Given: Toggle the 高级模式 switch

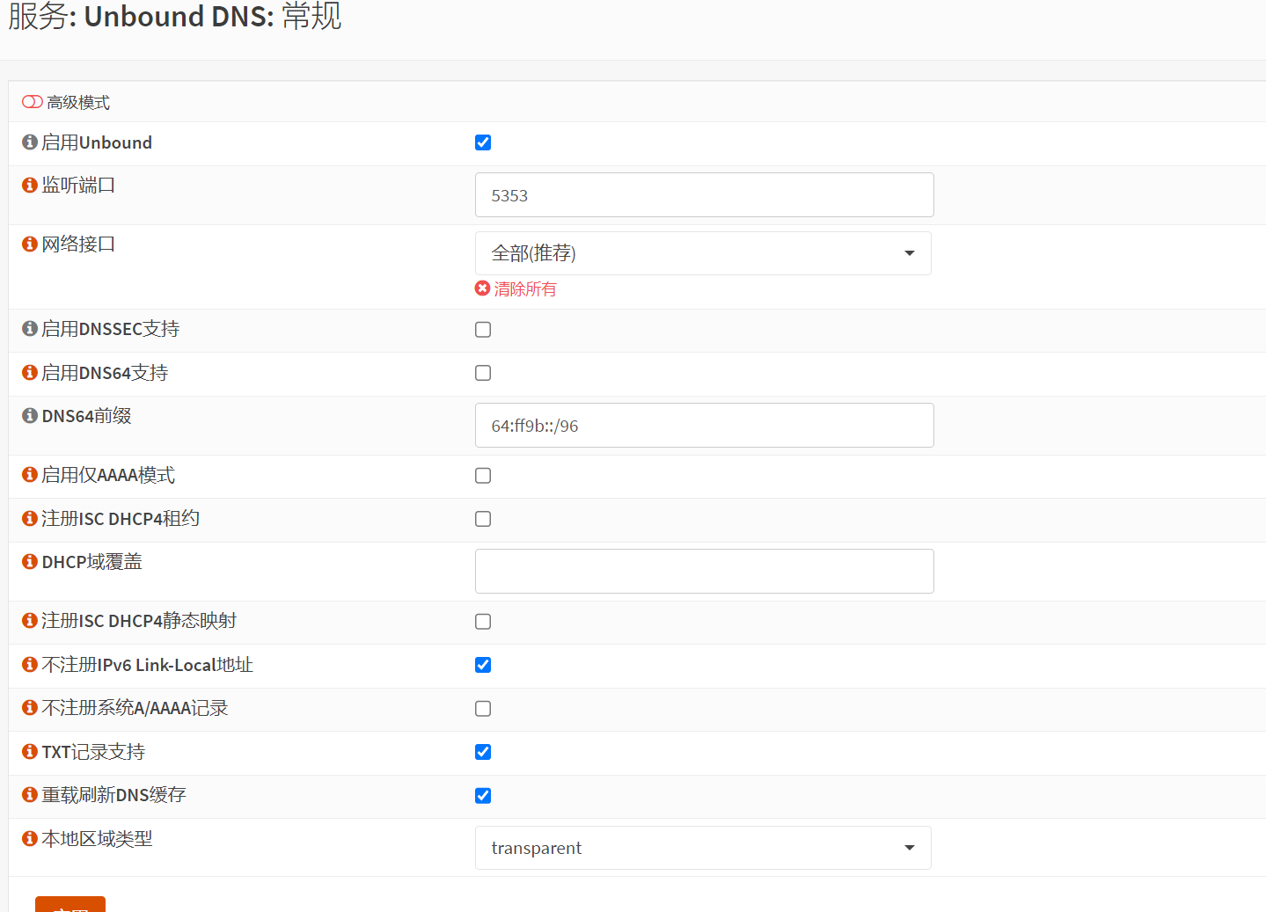Looking at the screenshot, I should pos(33,102).
